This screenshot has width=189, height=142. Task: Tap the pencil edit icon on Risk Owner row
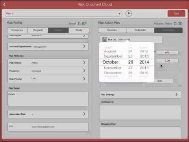84,35
